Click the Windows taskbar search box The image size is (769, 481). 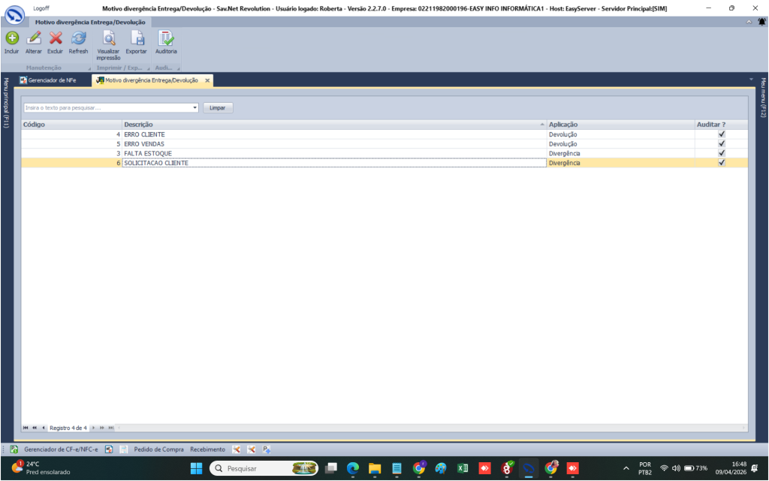[255, 468]
